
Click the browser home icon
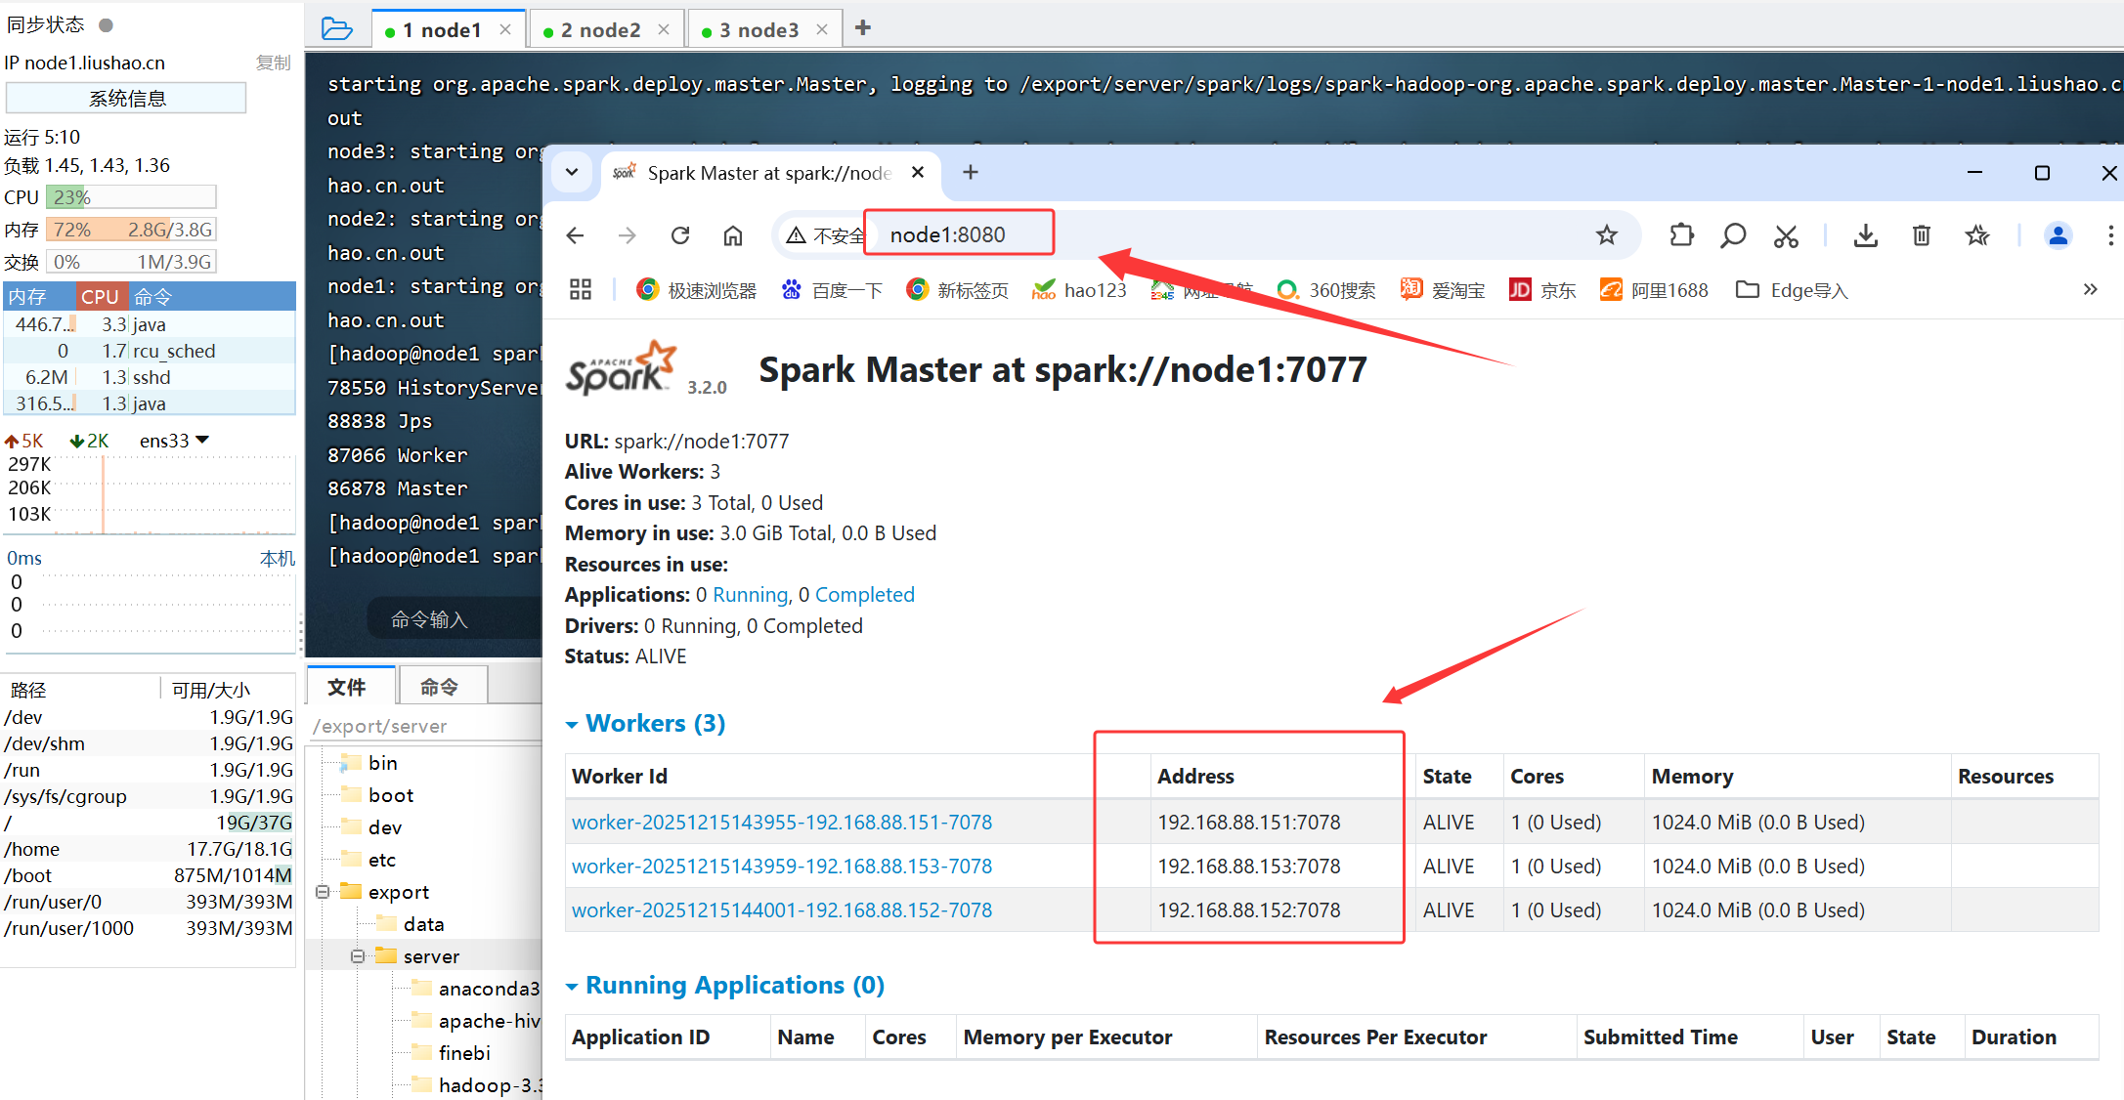point(733,235)
